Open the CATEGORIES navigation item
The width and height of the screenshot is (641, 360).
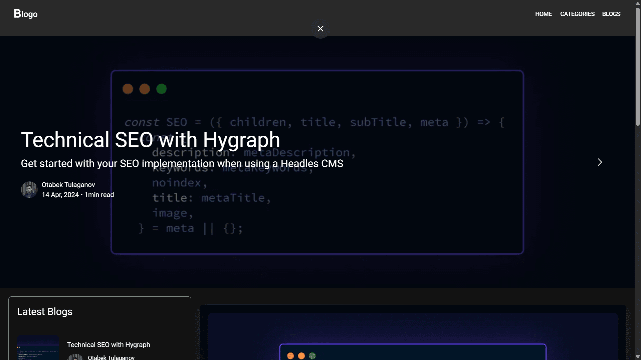click(x=577, y=14)
